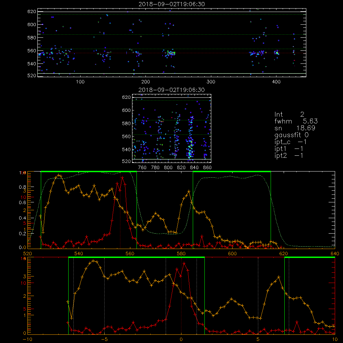Image resolution: width=343 pixels, height=343 pixels.
Task: Click x-axis label 600 of the upper profile plot
Action: coord(232,253)
